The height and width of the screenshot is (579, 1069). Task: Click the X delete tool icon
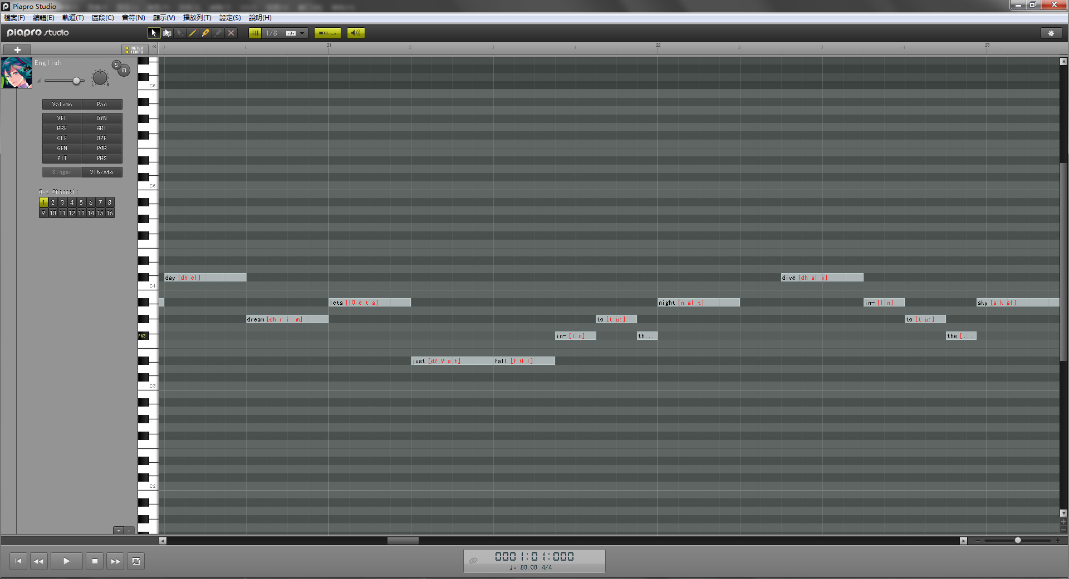[231, 33]
